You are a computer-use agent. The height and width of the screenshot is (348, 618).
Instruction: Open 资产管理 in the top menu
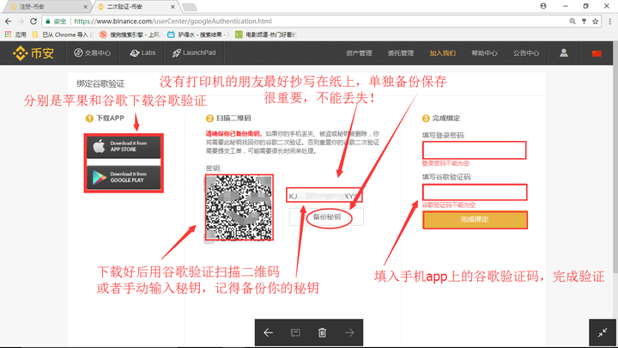pyautogui.click(x=359, y=53)
